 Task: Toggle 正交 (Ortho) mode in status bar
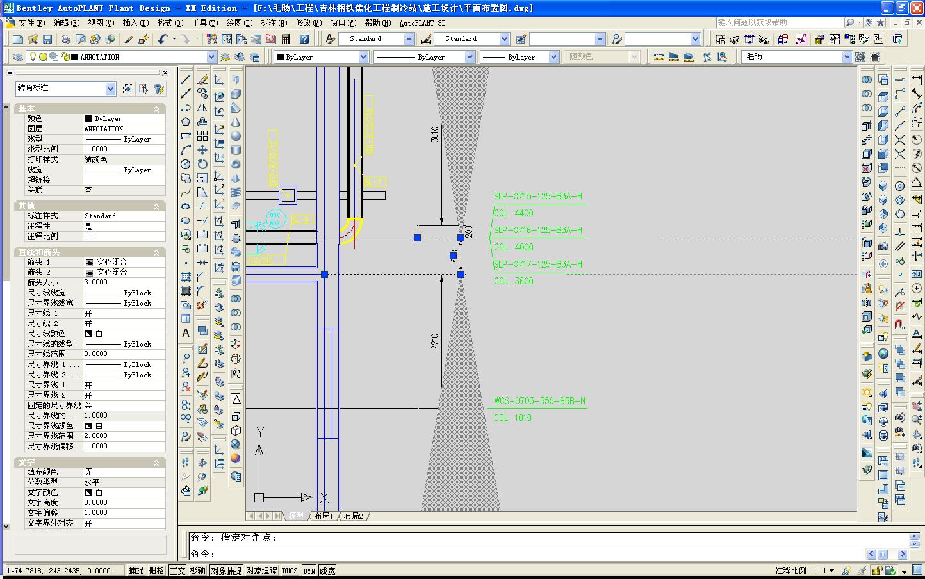[x=177, y=571]
